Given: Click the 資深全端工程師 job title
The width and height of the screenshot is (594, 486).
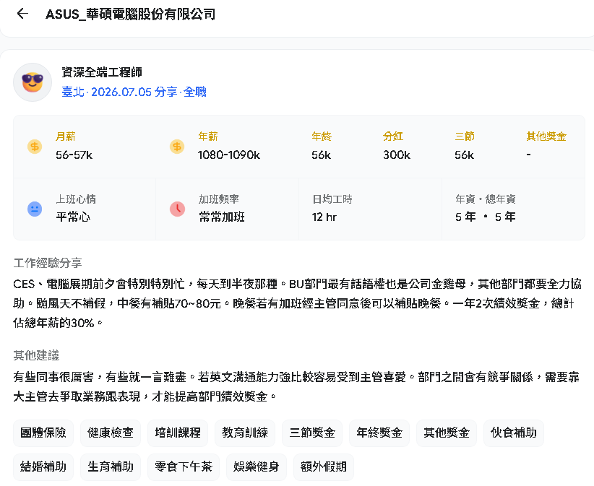Looking at the screenshot, I should tap(102, 72).
